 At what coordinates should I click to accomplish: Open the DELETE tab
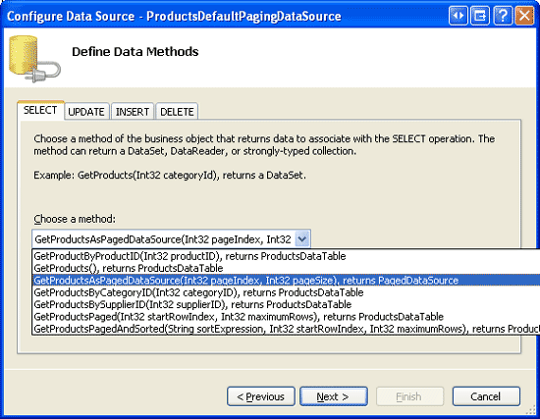point(177,112)
